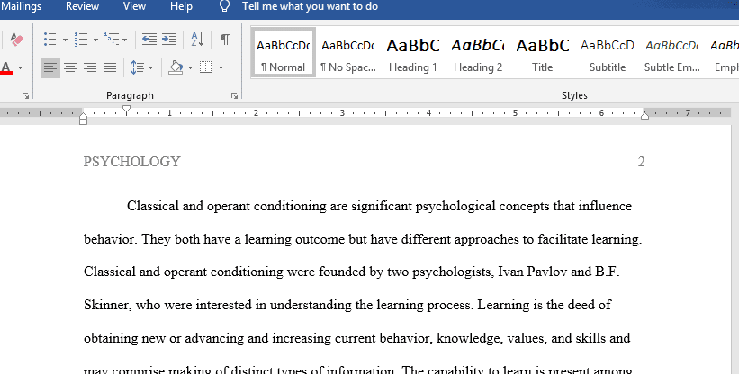The image size is (739, 374).
Task: Apply red font color
Action: tap(6, 67)
